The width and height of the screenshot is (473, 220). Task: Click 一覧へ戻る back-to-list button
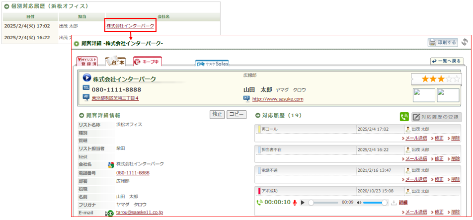tap(447, 61)
